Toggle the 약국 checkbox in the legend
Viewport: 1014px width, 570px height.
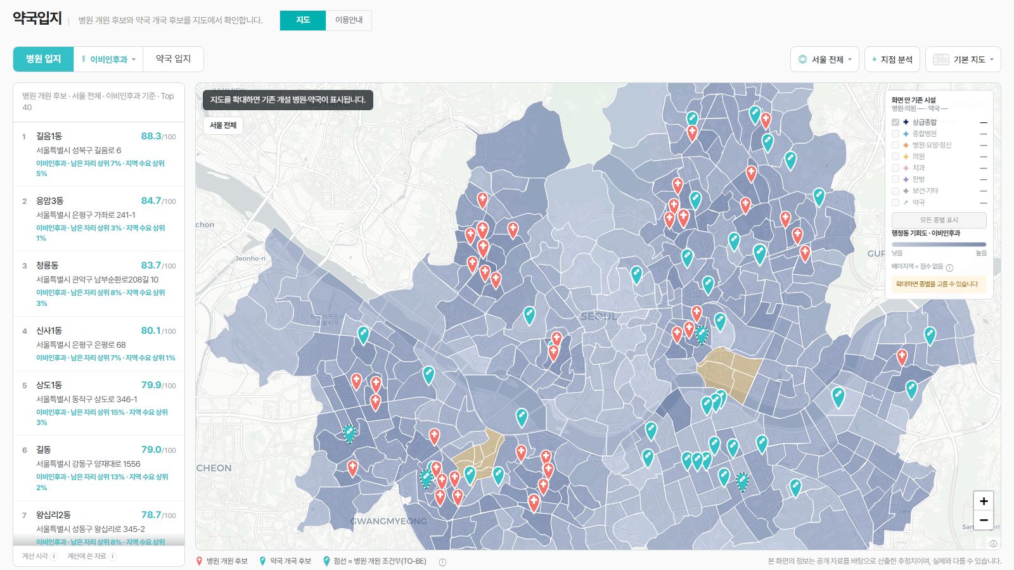pos(895,203)
